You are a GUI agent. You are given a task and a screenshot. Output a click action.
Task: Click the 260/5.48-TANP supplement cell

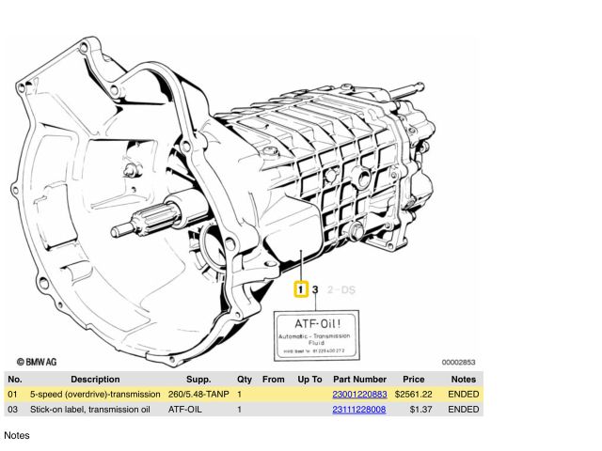click(198, 395)
